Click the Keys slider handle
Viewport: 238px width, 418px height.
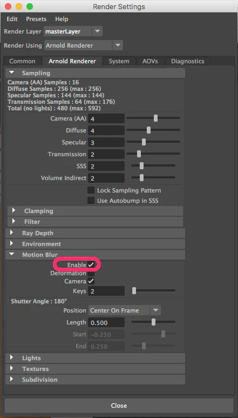tap(134, 291)
